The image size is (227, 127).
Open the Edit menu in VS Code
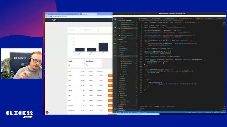117,16
